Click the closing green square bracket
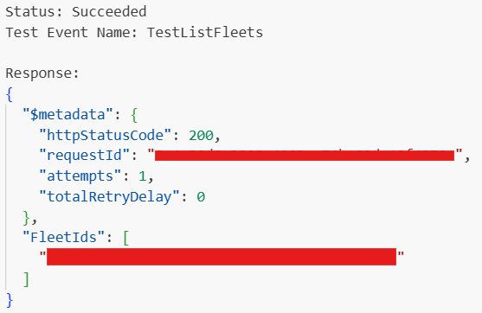The width and height of the screenshot is (482, 313). point(27,279)
